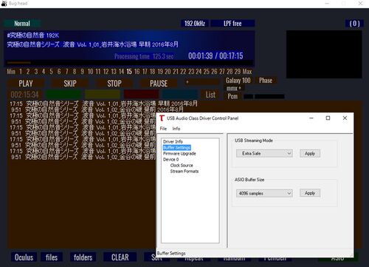This screenshot has height=267, width=369.
Task: Select level 1 on Min-Max scale
Action: tap(21, 72)
